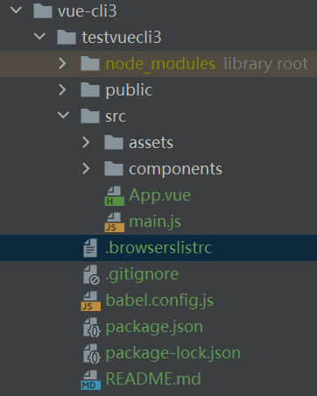Image resolution: width=317 pixels, height=396 pixels.
Task: Select the README.md file name
Action: point(153,379)
